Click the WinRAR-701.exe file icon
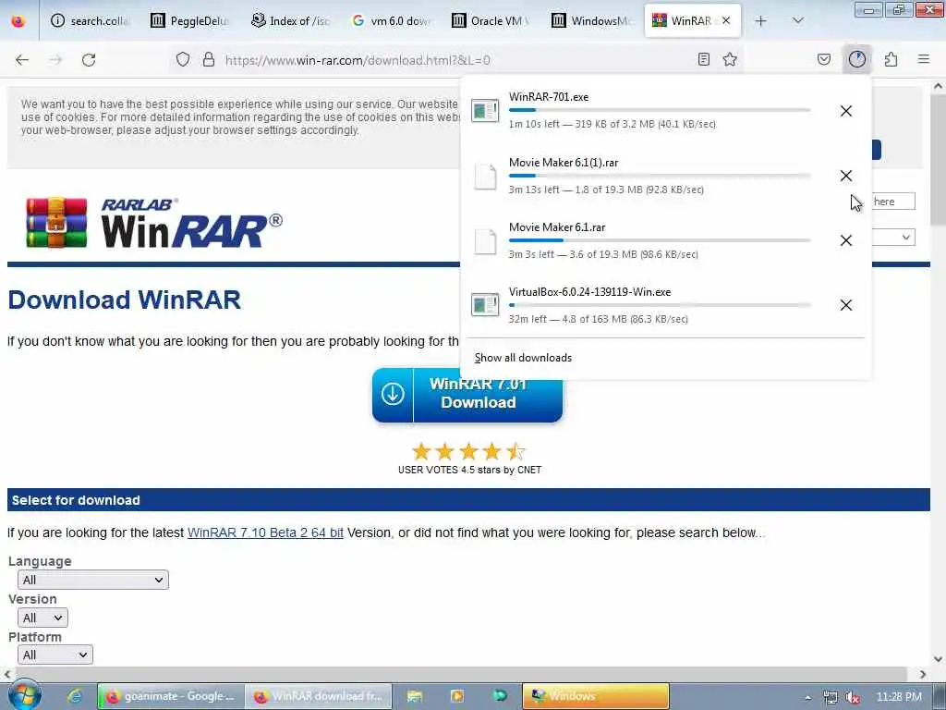 click(485, 111)
